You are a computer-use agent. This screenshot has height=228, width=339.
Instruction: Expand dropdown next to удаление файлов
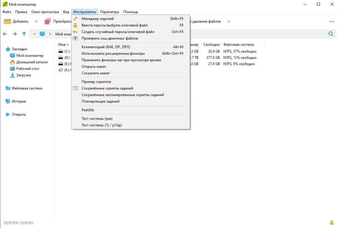pos(229,21)
